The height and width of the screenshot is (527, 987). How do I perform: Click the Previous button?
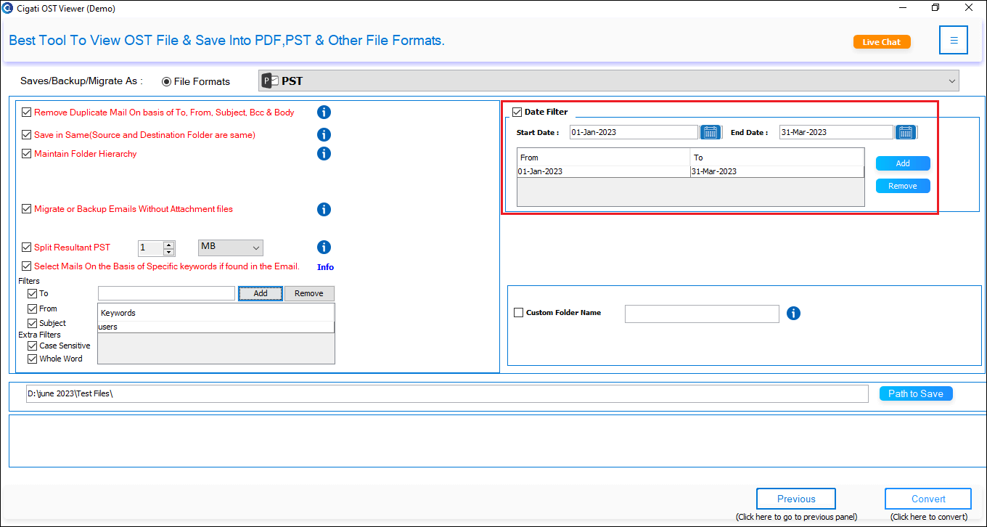click(x=796, y=499)
